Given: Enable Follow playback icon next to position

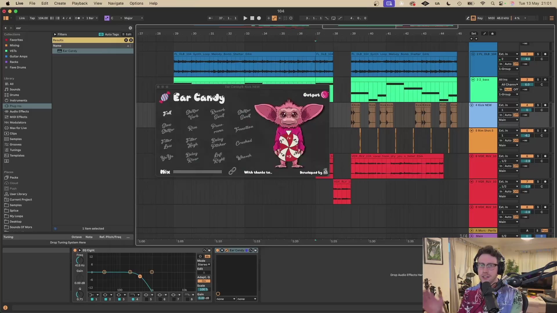Looking at the screenshot, I should click(x=210, y=18).
